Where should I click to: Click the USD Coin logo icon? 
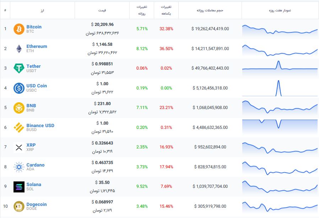19,88
